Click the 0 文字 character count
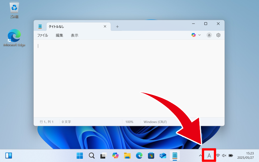This screenshot has width=259, height=162. (x=66, y=122)
